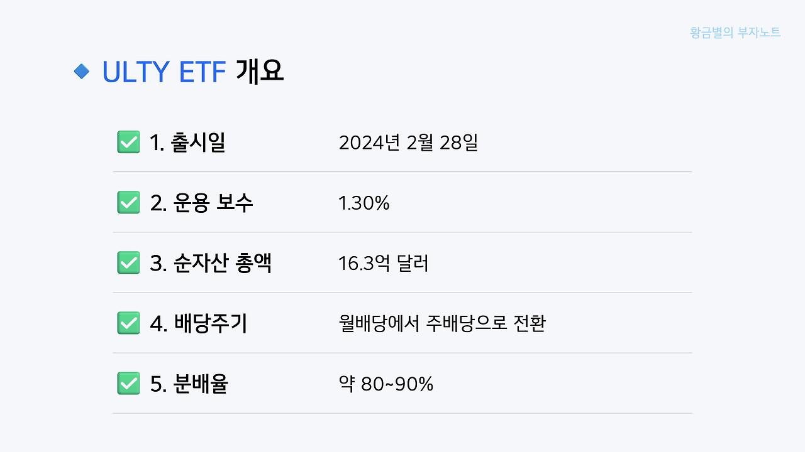Image resolution: width=805 pixels, height=452 pixels.
Task: Click the divider line below 분배율 row
Action: coord(402,413)
